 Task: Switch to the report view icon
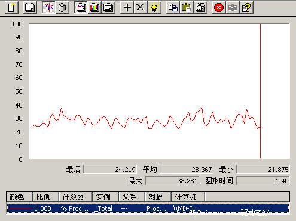coord(108,8)
